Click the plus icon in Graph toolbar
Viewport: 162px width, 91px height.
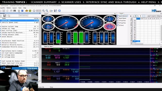[x=131, y=16]
